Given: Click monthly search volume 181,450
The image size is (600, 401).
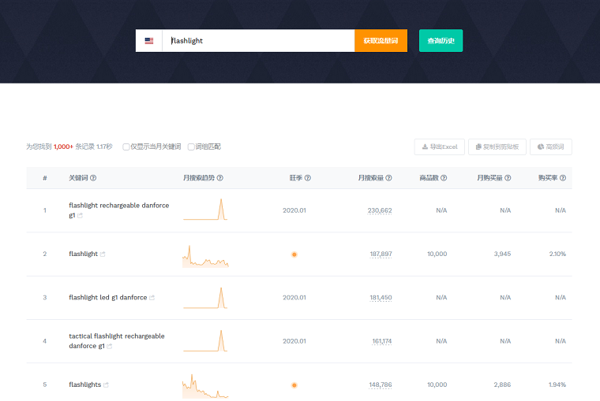Looking at the screenshot, I should tap(381, 298).
